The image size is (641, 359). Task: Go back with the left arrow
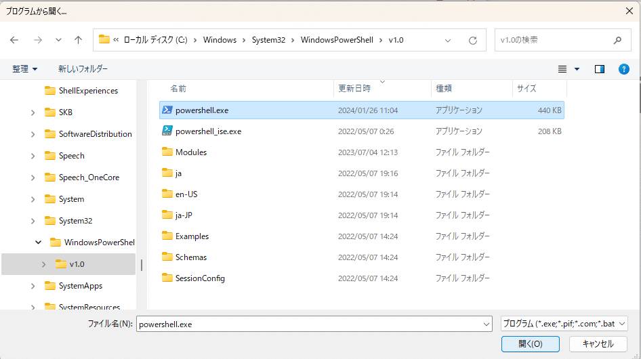(14, 40)
